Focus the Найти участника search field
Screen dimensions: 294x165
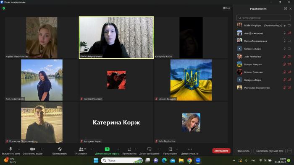tap(264, 18)
